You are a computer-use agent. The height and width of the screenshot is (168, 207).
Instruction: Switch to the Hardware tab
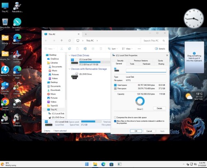click(147, 64)
